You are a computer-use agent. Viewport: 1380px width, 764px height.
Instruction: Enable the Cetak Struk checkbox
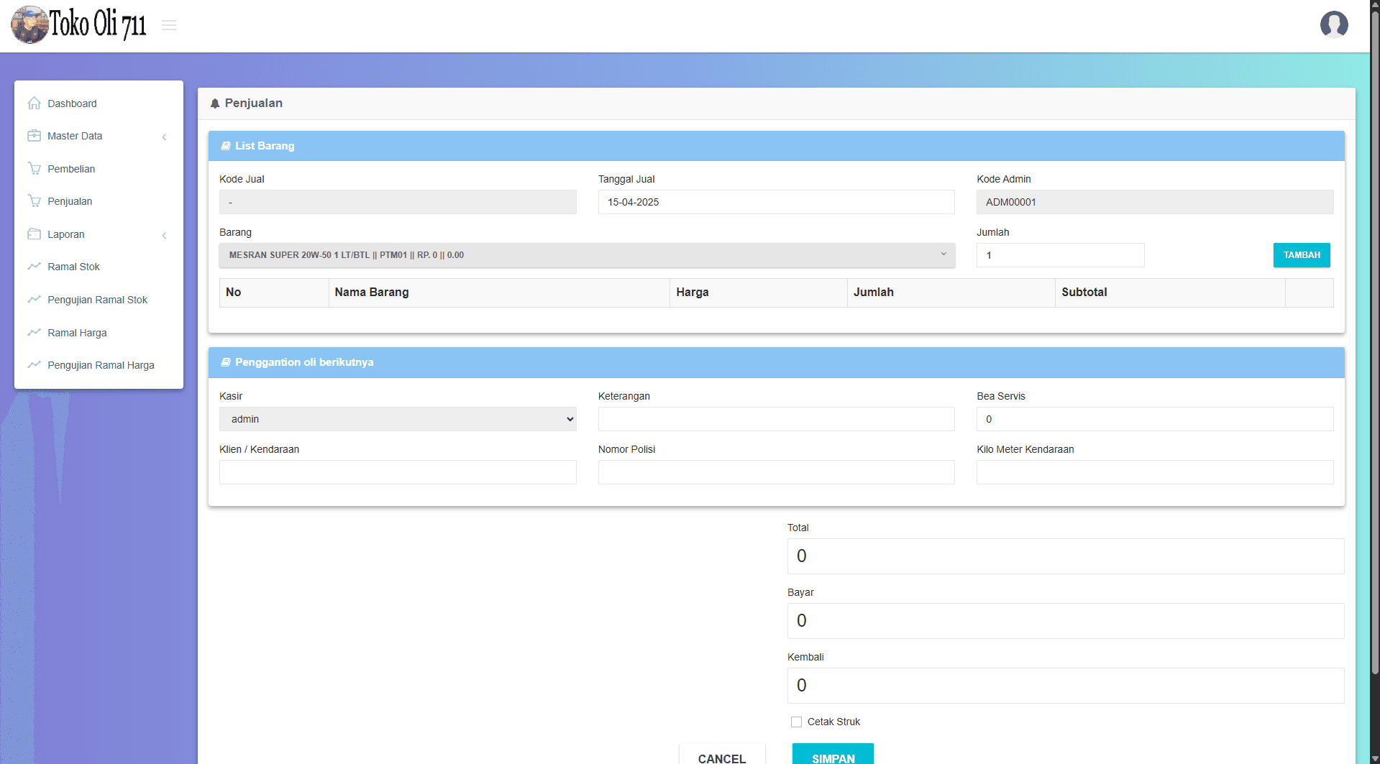pyautogui.click(x=796, y=722)
